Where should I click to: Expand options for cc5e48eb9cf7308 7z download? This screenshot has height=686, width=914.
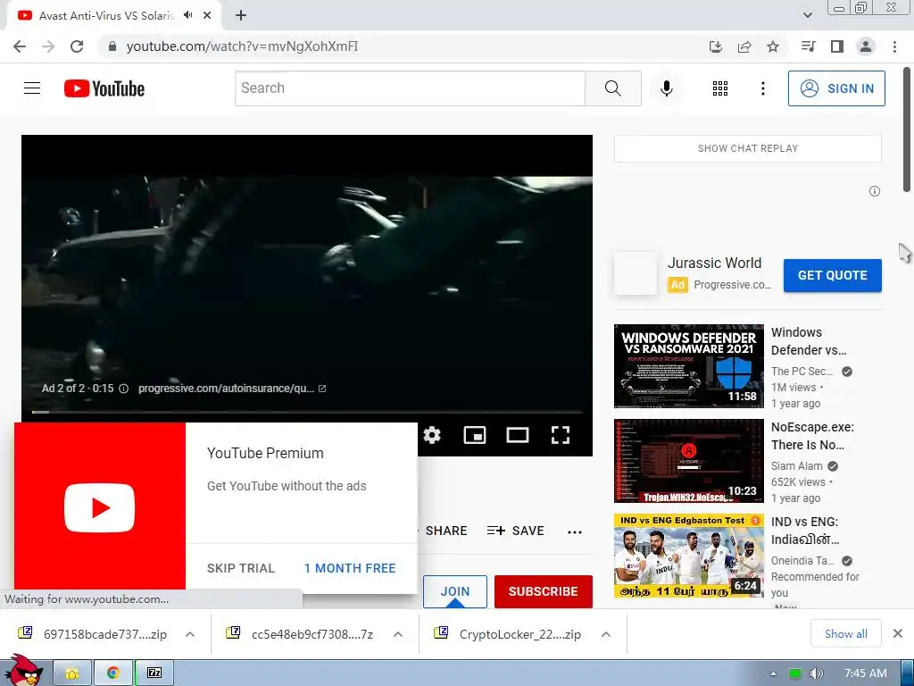click(x=398, y=634)
